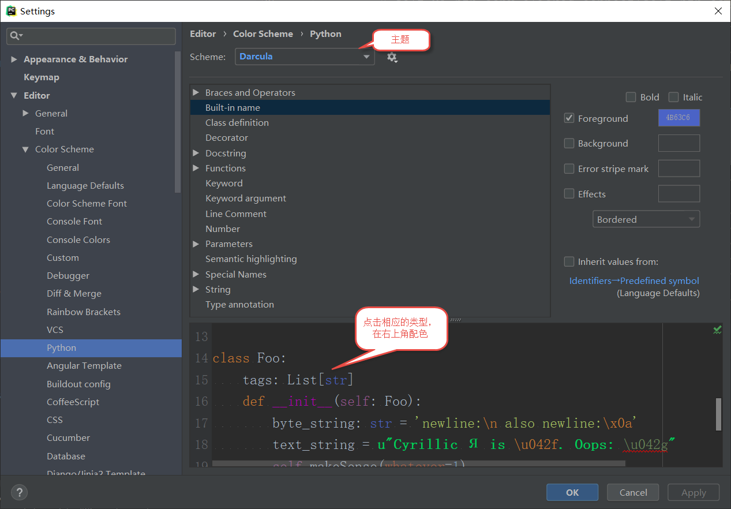
Task: Open the Bordered effects type dropdown
Action: (646, 219)
